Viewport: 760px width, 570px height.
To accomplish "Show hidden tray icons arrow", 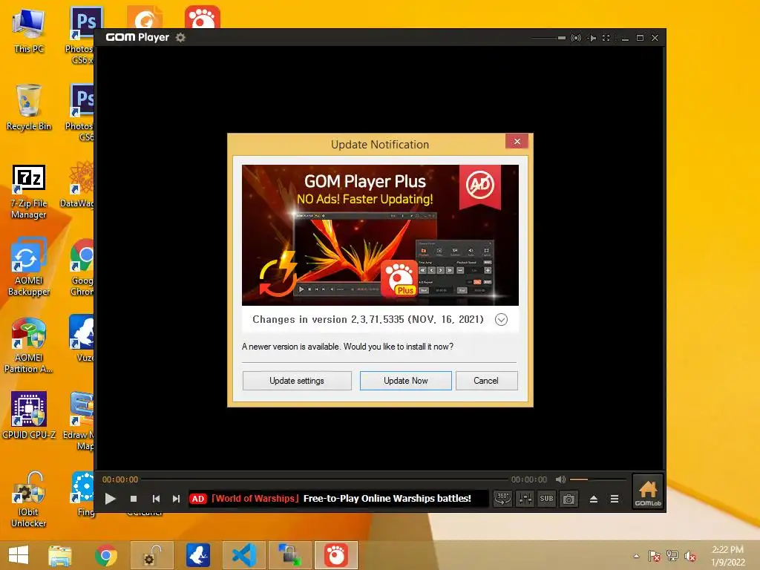I will 636,556.
